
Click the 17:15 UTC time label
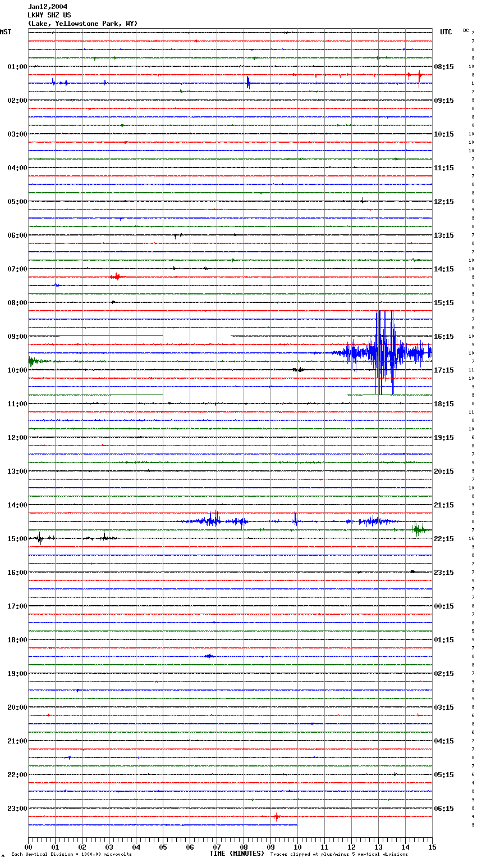444,370
